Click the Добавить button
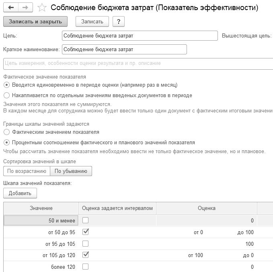273x272 pixels. point(20,193)
